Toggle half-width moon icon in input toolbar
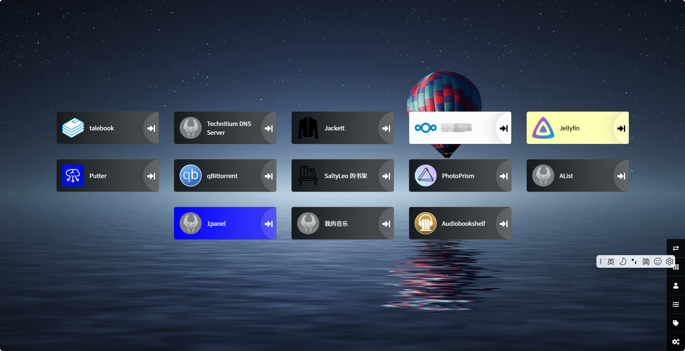 (x=623, y=261)
